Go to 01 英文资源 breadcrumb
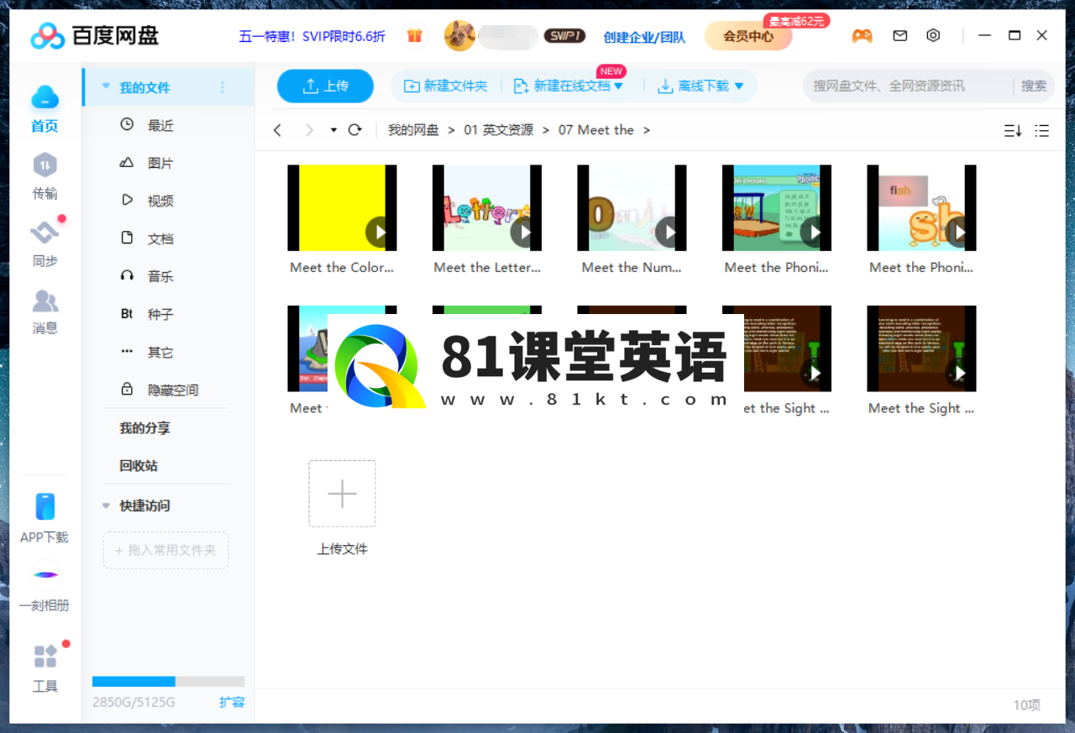This screenshot has height=733, width=1075. click(499, 130)
